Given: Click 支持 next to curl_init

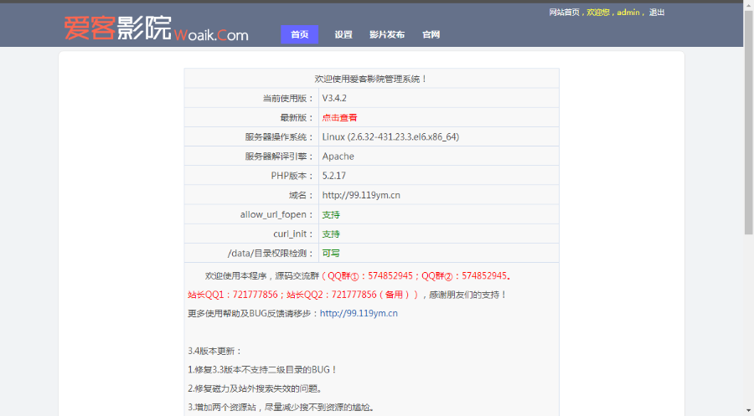Looking at the screenshot, I should [x=331, y=234].
